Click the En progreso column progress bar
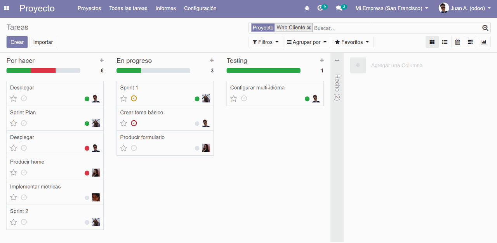Viewport: 497px width, 243px height. [153, 70]
